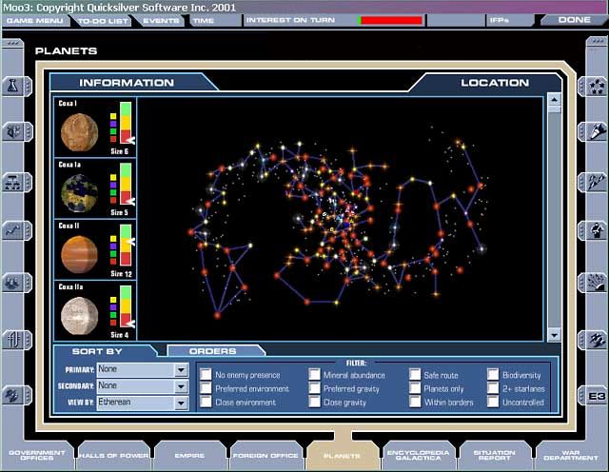609x472 pixels.
Task: Open the soldier figure right sidebar icon
Action: coord(596,230)
